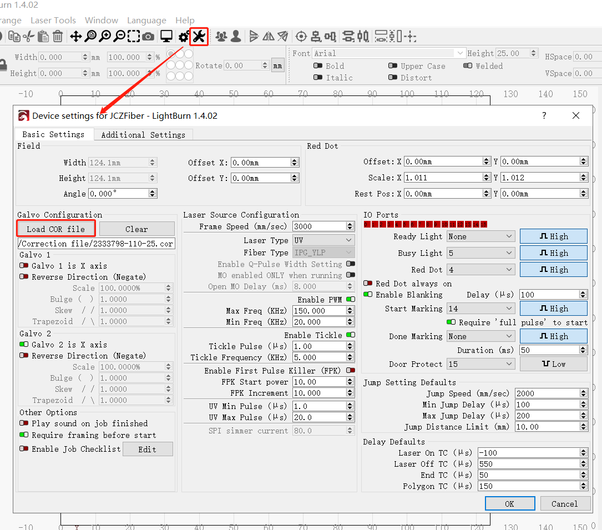Image resolution: width=602 pixels, height=530 pixels.
Task: Select the Basic Settings tab
Action: click(53, 134)
